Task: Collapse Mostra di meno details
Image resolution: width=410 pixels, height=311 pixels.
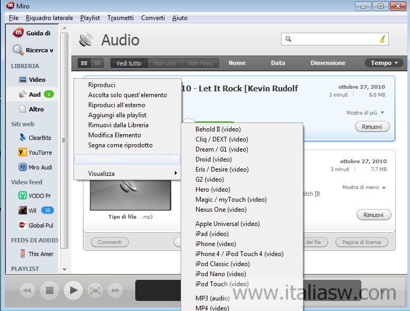Action: pyautogui.click(x=364, y=187)
